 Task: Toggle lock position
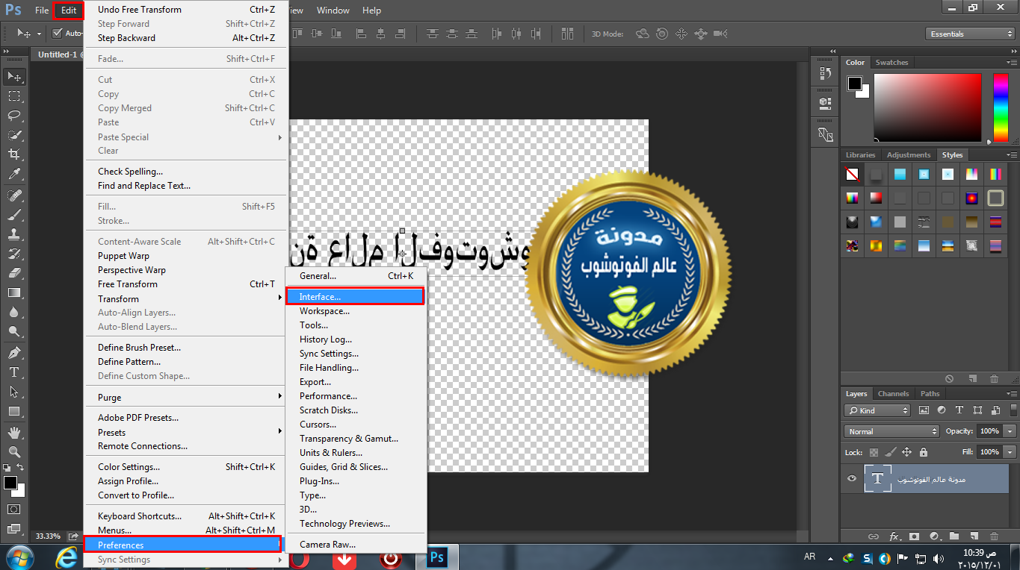pos(906,452)
